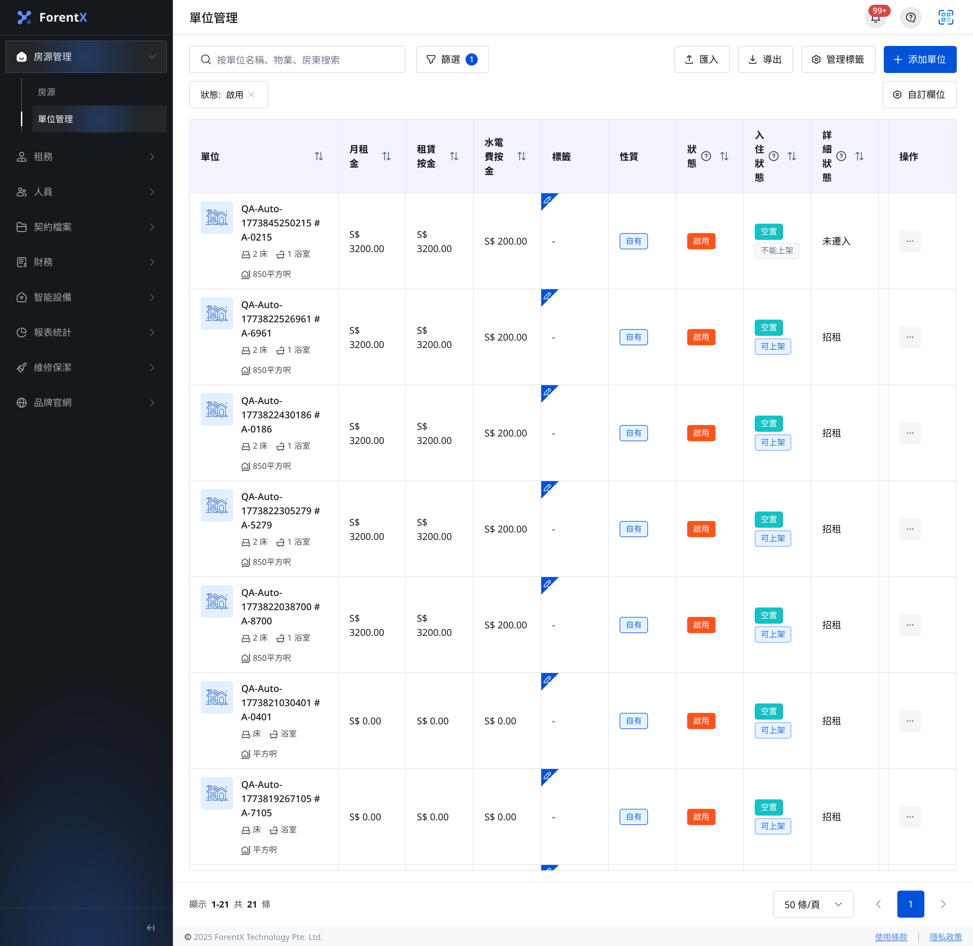Image resolution: width=973 pixels, height=946 pixels.
Task: Go to next page arrow
Action: (x=943, y=904)
